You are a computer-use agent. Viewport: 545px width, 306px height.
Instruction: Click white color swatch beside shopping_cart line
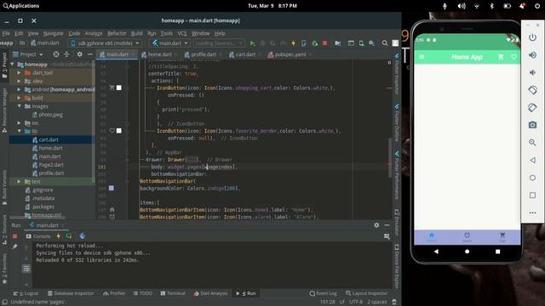[x=119, y=88]
